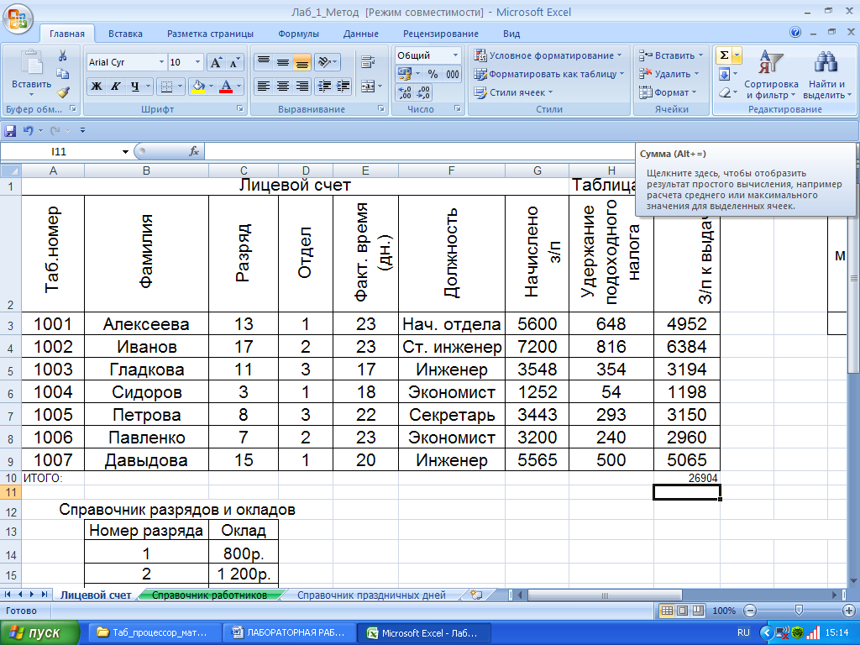Click the zoom slider handle
Screen dimensions: 860x645
[x=799, y=611]
